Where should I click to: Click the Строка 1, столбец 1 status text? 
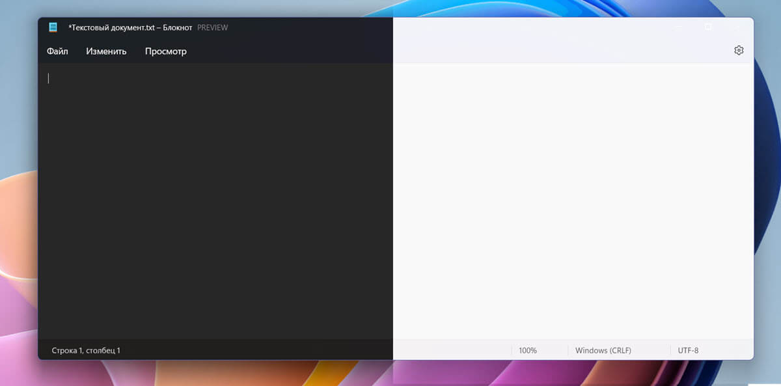pos(86,350)
